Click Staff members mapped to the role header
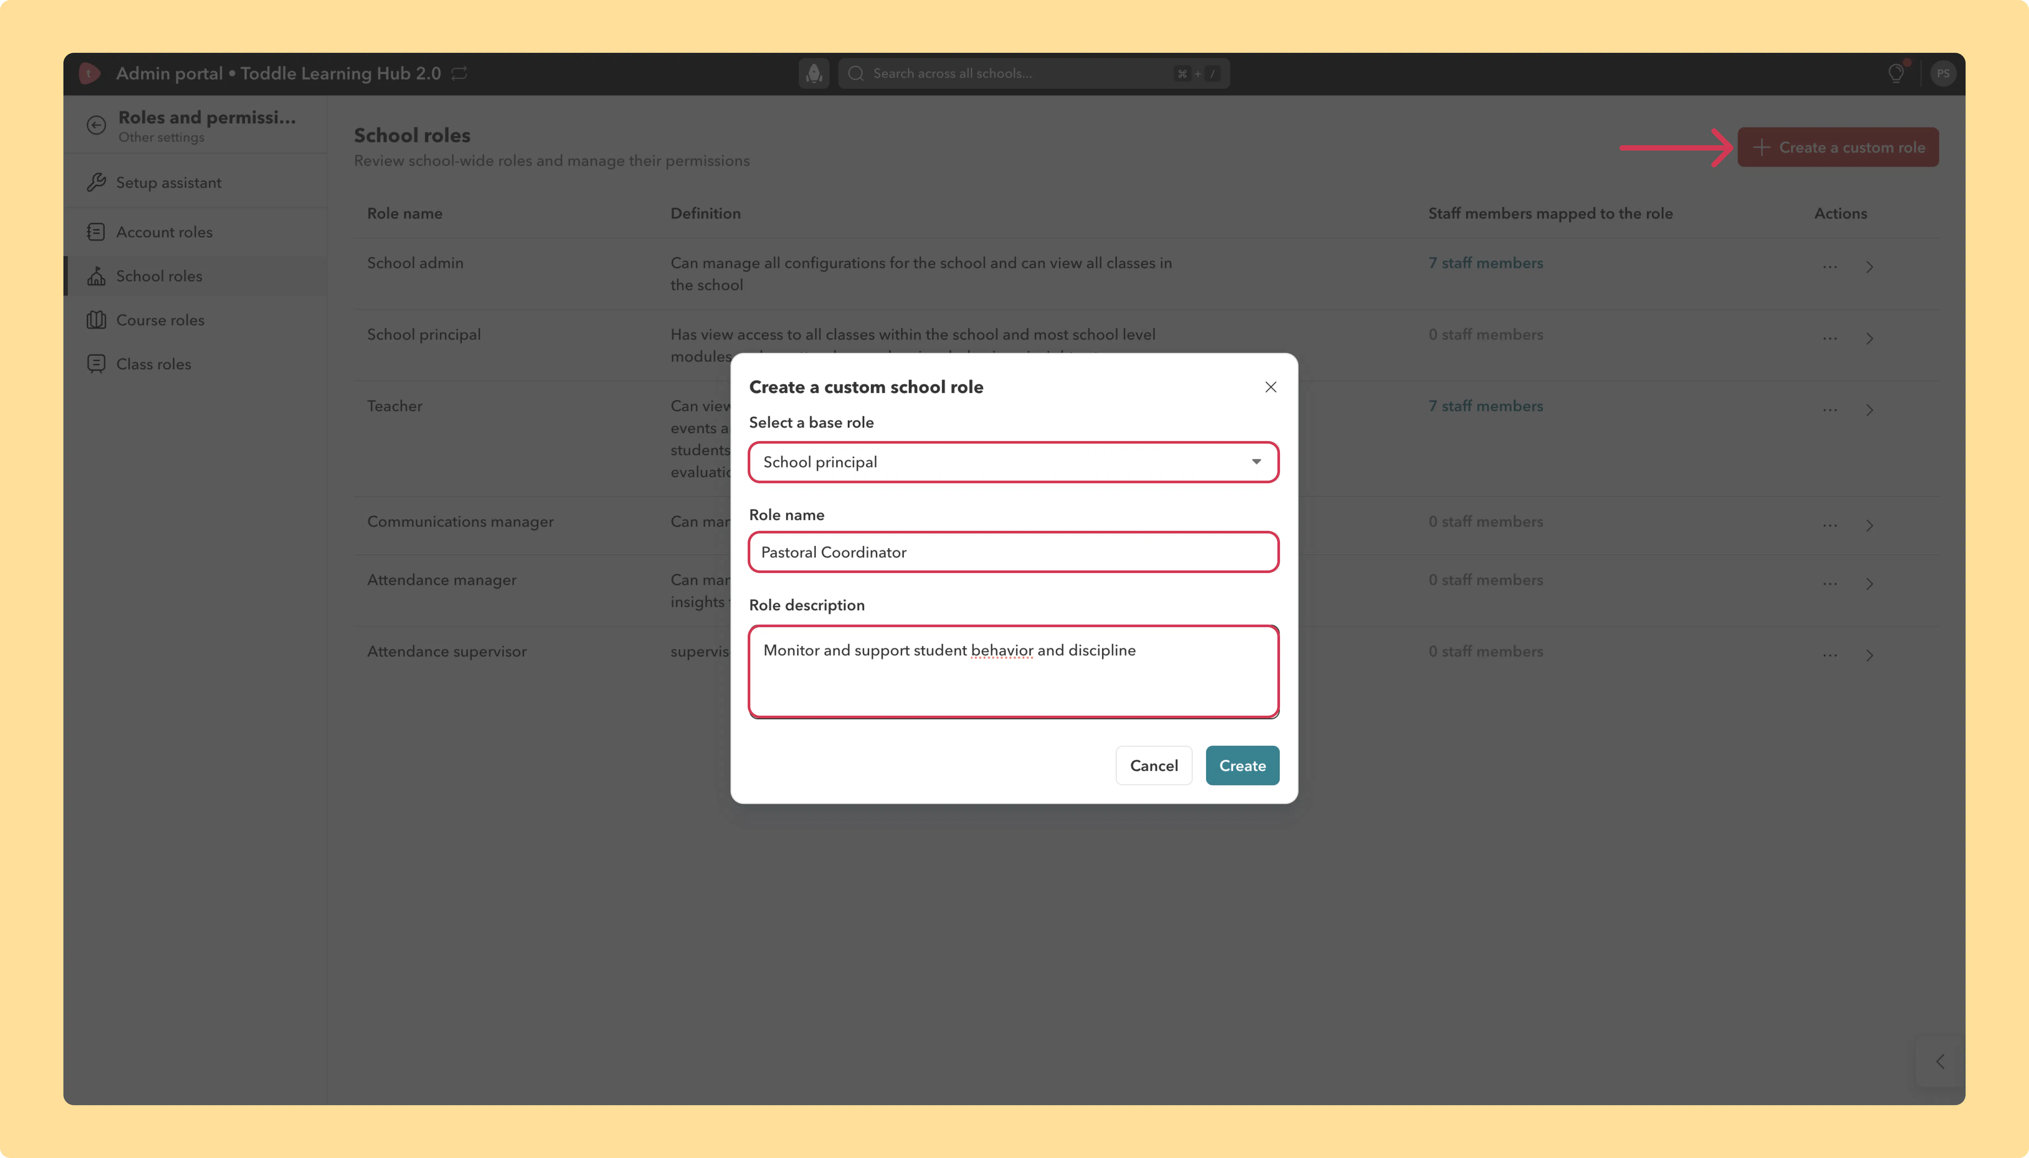This screenshot has width=2029, height=1158. point(1550,213)
